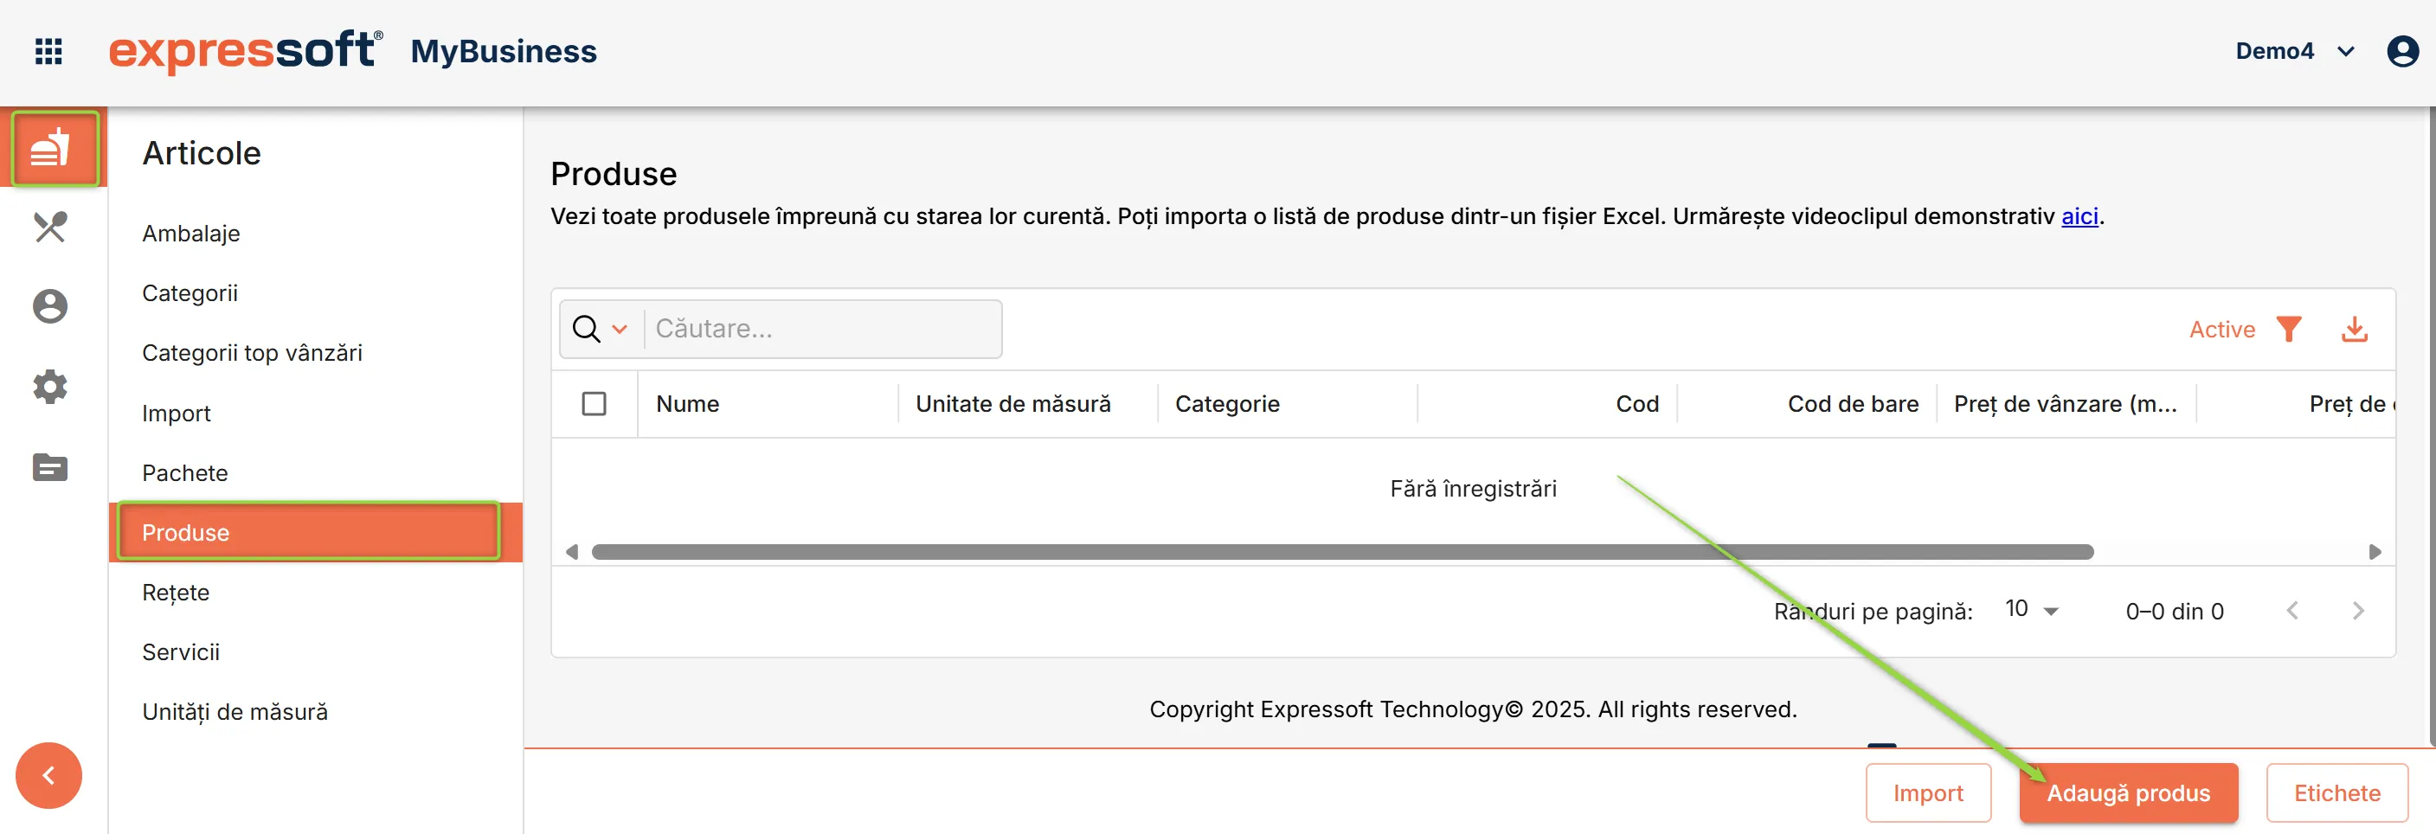
Task: Click the Etichete button
Action: point(2336,793)
